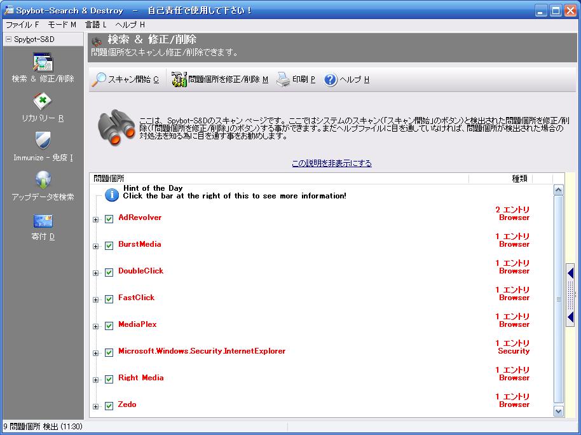Uncheck the FastClick checkbox

(x=109, y=299)
